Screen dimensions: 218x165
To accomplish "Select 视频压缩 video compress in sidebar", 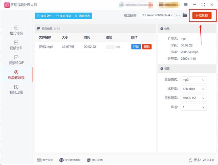I will [x=16, y=90].
